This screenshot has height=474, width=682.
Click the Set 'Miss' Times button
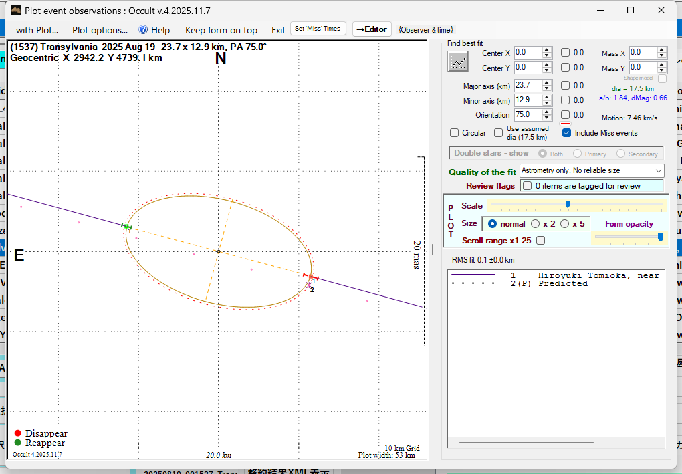pyautogui.click(x=318, y=29)
